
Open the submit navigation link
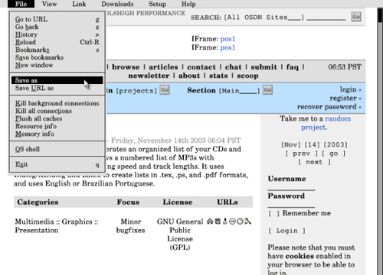pyautogui.click(x=264, y=67)
